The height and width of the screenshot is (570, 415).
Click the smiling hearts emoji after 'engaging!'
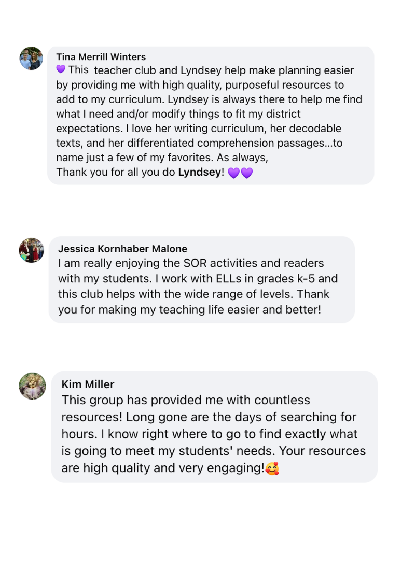272,468
